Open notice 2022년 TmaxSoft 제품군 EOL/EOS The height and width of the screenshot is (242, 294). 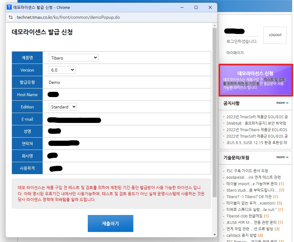click(257, 136)
